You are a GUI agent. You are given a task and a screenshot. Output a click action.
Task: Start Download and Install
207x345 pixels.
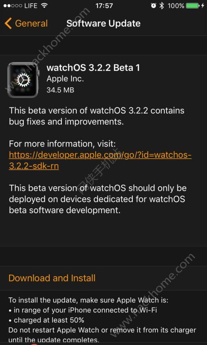point(52,278)
